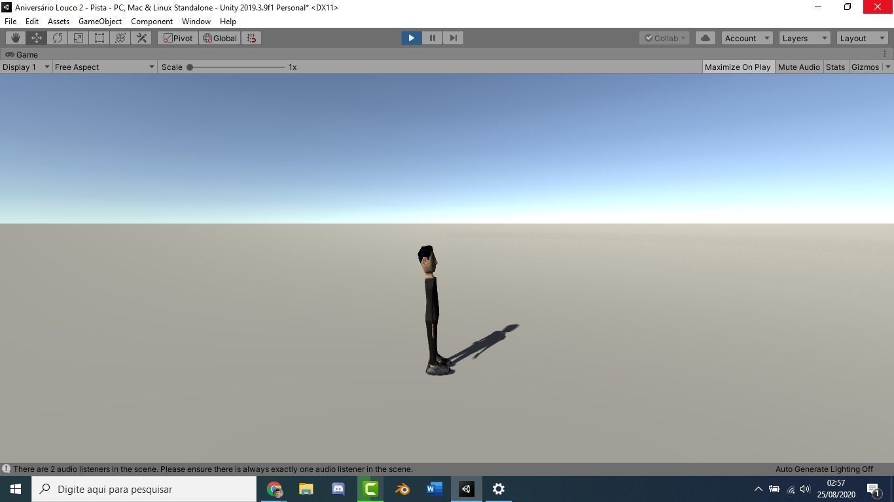
Task: Open the Window menu
Action: pos(196,21)
